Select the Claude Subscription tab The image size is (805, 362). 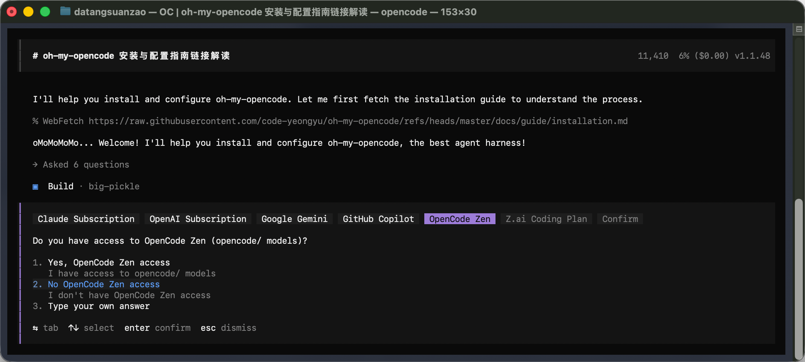click(x=86, y=219)
